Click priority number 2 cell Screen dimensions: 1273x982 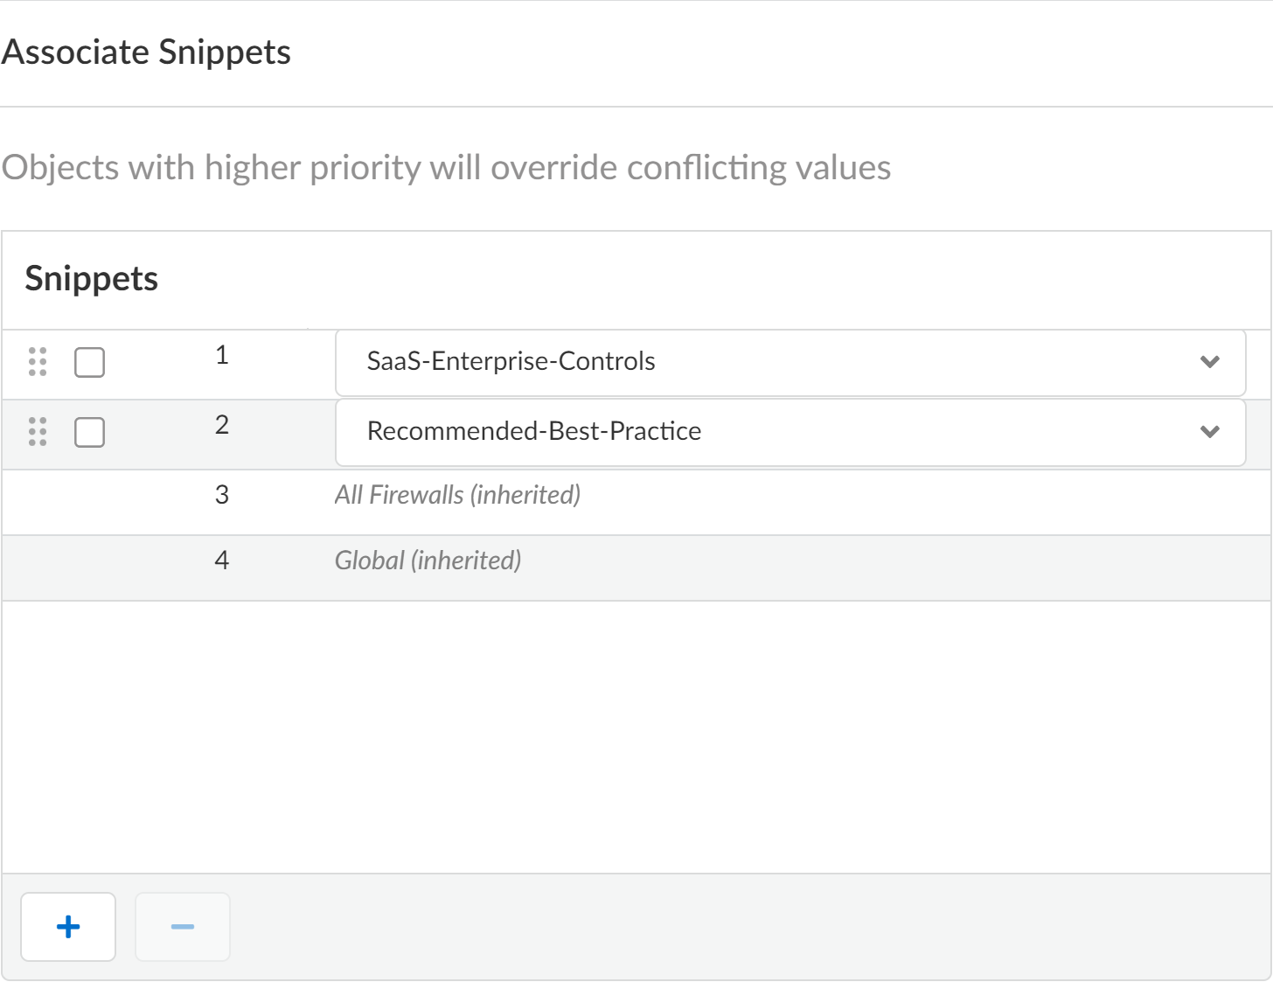click(222, 425)
